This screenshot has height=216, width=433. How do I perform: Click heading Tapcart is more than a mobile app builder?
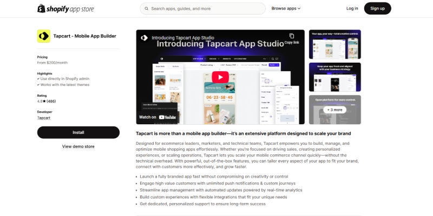tap(243, 133)
